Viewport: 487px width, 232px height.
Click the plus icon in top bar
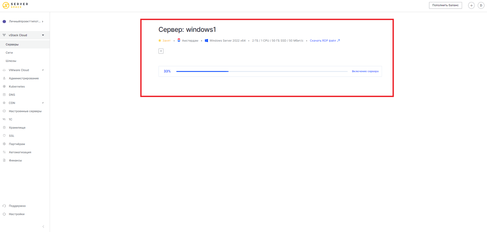click(x=471, y=5)
